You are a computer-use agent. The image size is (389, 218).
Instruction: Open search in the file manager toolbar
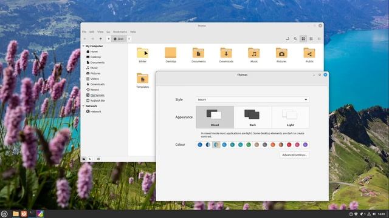click(x=295, y=39)
